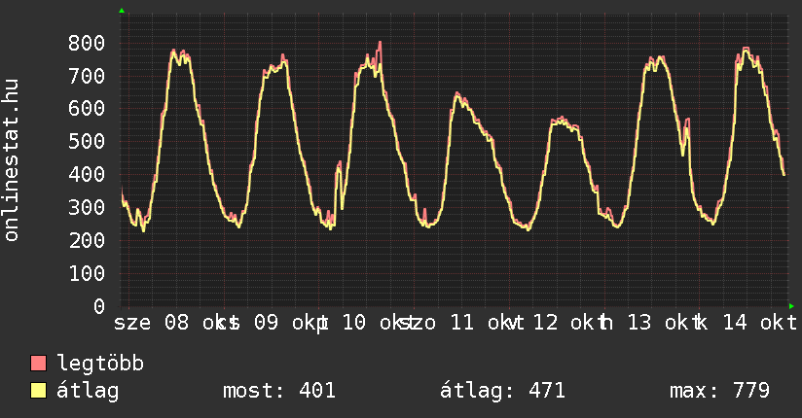Click the 'most: 401' current value
This screenshot has height=418, width=802.
279,391
